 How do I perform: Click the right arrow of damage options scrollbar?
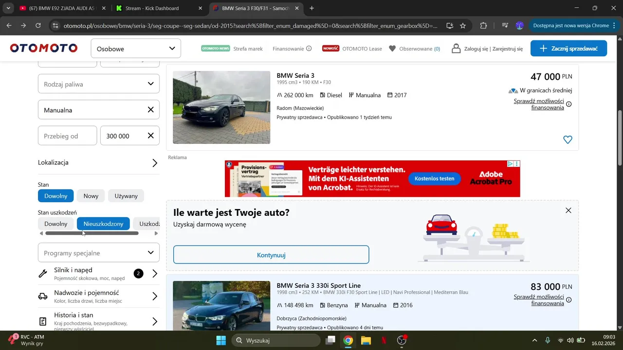coord(156,233)
